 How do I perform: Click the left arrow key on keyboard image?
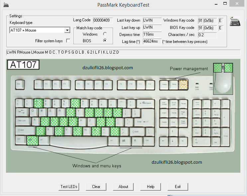(164, 141)
